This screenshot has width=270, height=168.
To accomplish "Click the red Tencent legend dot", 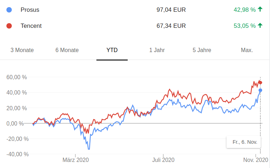I will coord(9,26).
